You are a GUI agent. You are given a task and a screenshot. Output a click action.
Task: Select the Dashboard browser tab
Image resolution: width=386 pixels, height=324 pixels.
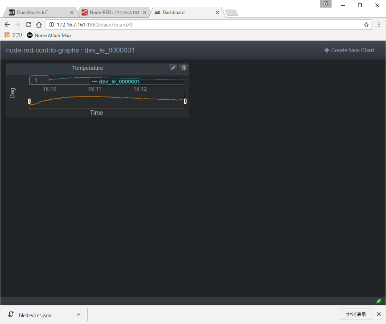pyautogui.click(x=187, y=13)
